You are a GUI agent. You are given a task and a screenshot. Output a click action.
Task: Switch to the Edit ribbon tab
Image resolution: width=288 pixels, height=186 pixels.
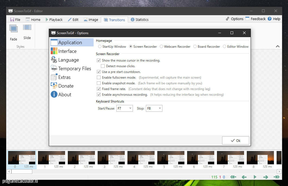coord(73,20)
